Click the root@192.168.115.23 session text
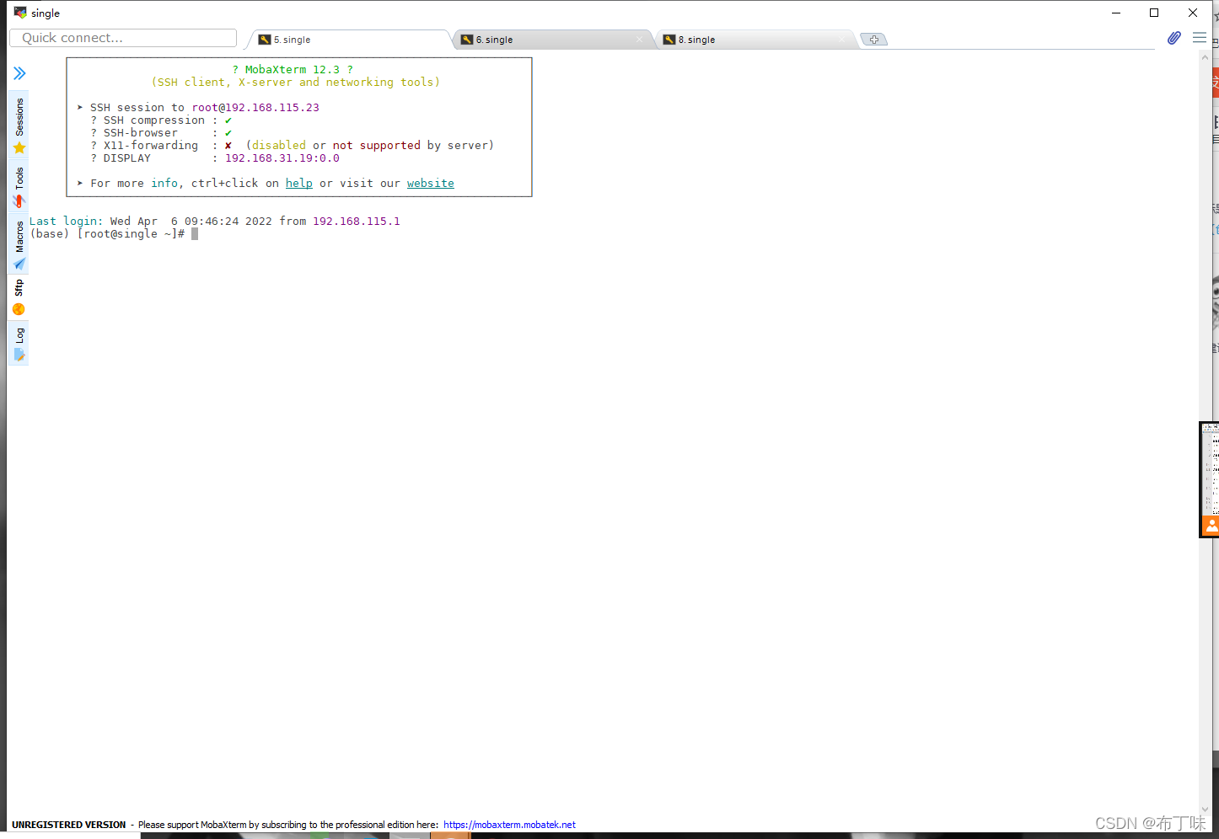The image size is (1219, 839). point(255,107)
